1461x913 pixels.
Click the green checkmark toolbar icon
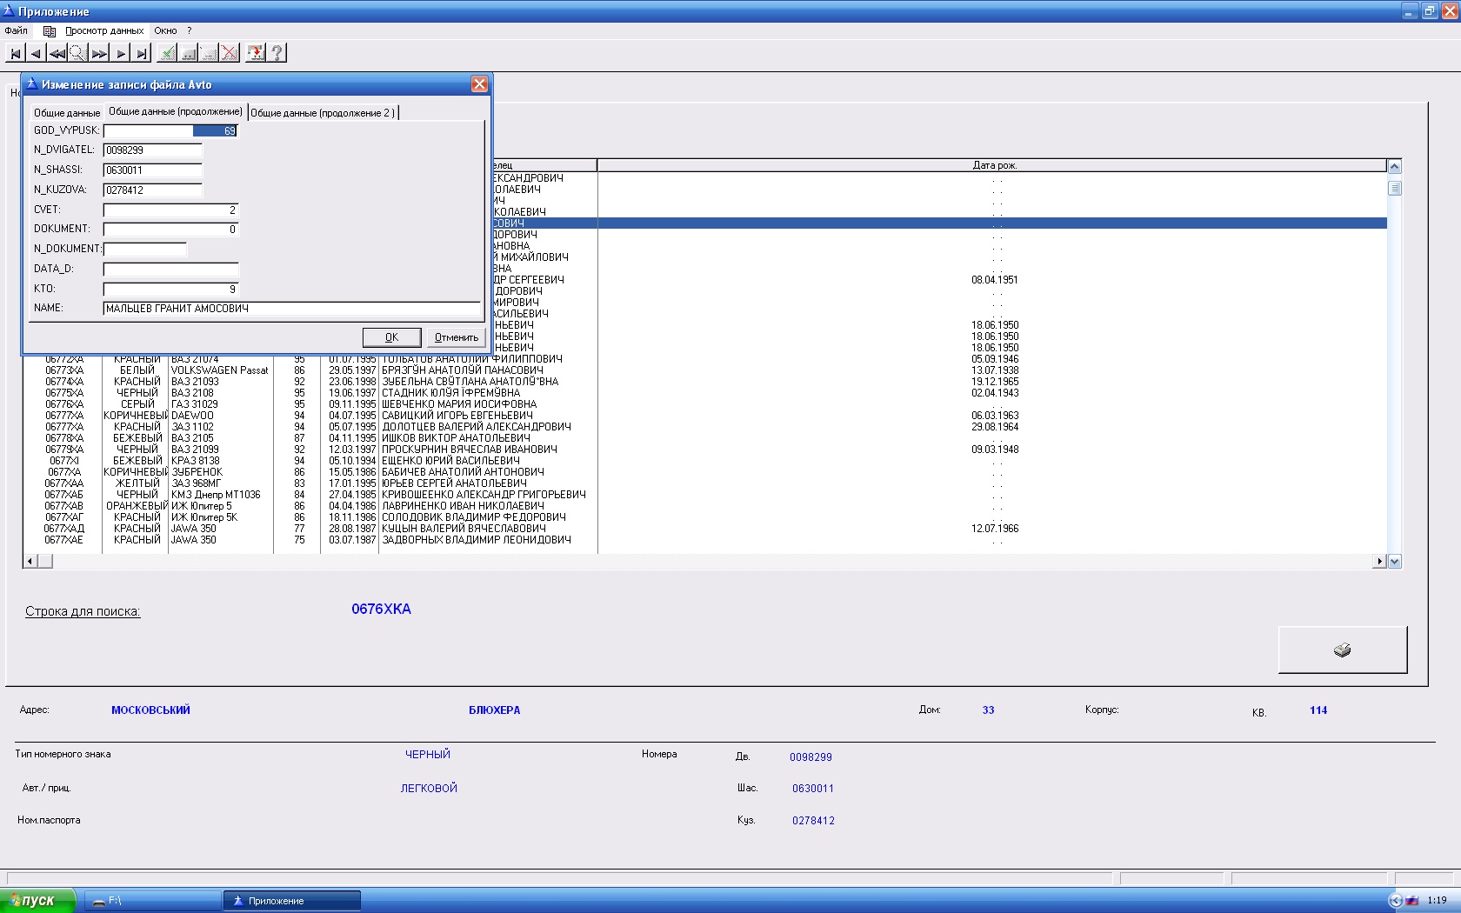tap(167, 53)
